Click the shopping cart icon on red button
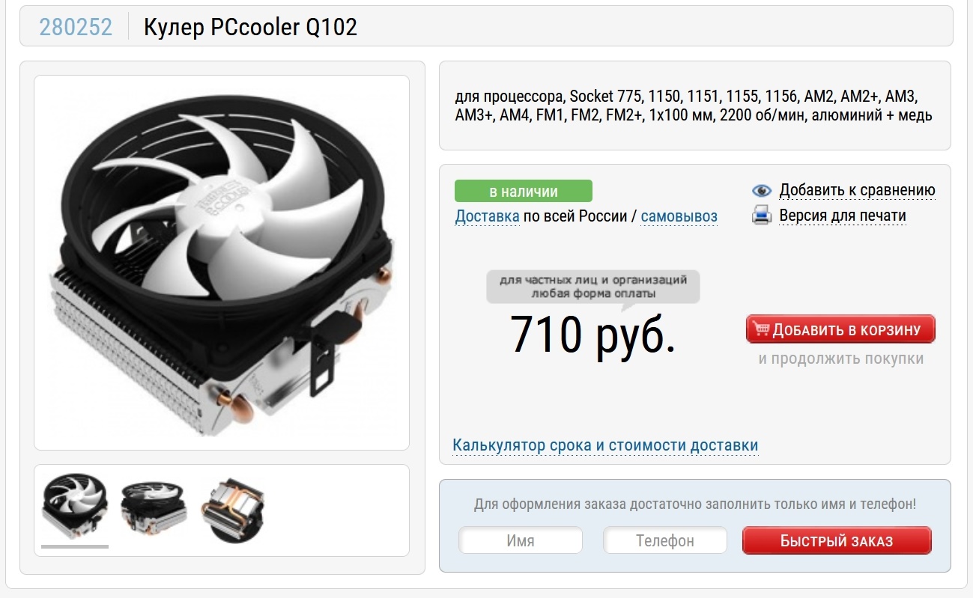This screenshot has height=598, width=973. 762,329
